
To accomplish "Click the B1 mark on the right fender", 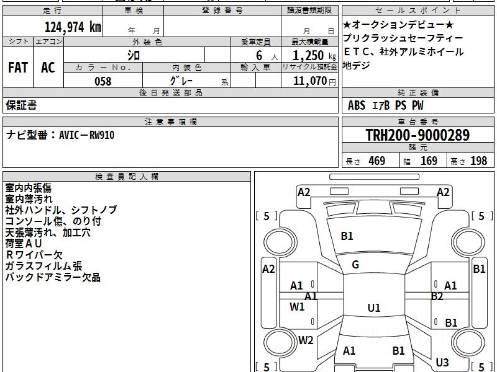I will tap(479, 269).
